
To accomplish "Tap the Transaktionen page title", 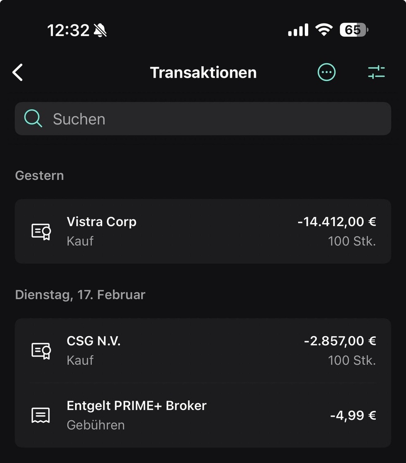I will tap(203, 72).
